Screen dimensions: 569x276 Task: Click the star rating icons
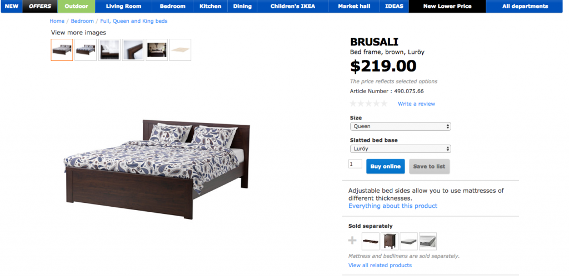[368, 104]
